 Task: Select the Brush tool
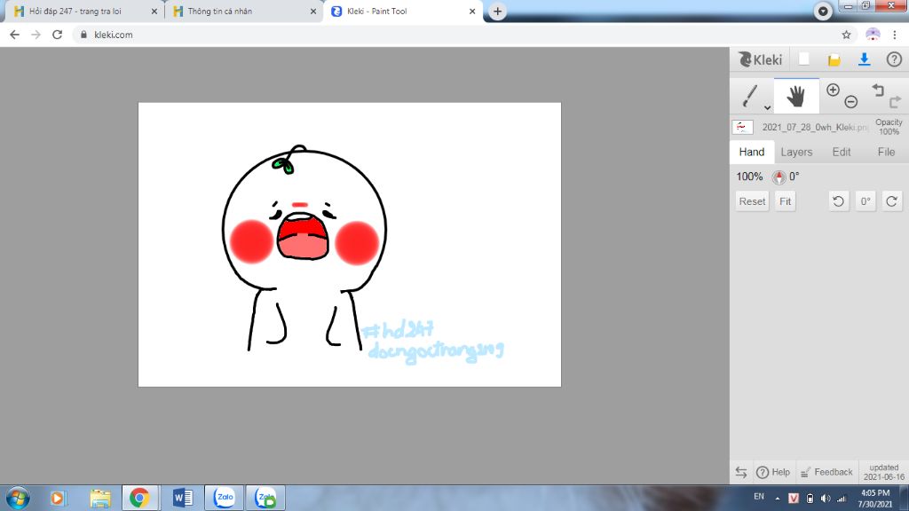click(x=749, y=96)
